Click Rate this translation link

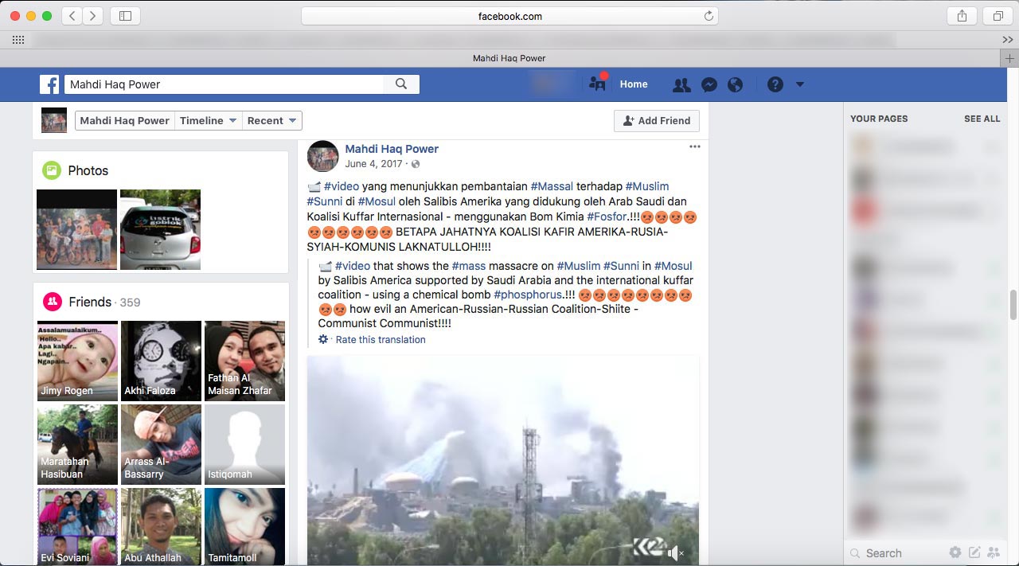point(380,340)
